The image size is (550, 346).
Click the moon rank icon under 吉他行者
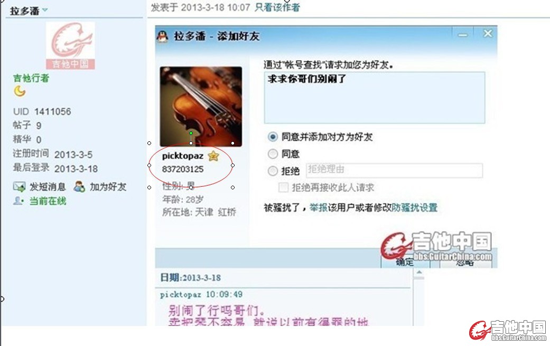tap(20, 91)
